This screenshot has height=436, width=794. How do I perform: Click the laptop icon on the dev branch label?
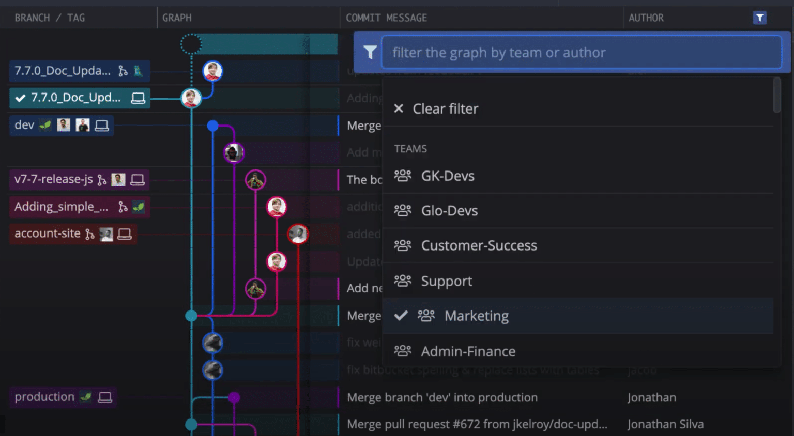tap(102, 124)
